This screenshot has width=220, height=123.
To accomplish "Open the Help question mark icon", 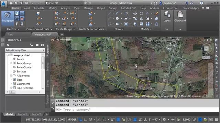I will [x=202, y=3].
